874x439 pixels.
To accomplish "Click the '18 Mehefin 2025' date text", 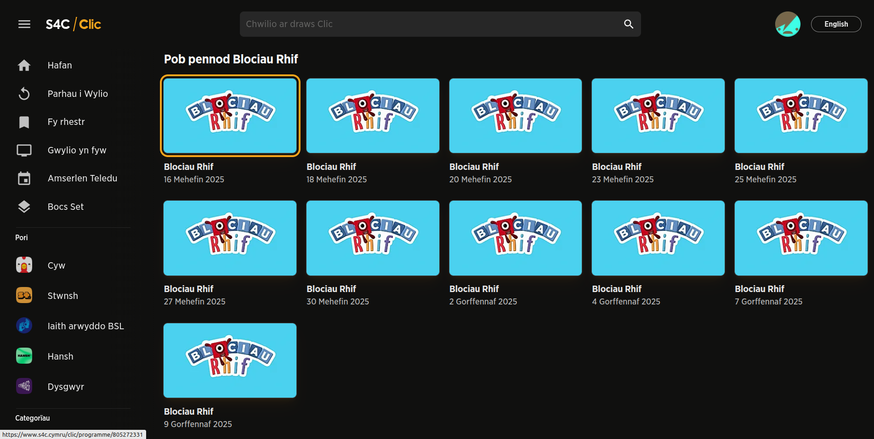I will coord(337,180).
